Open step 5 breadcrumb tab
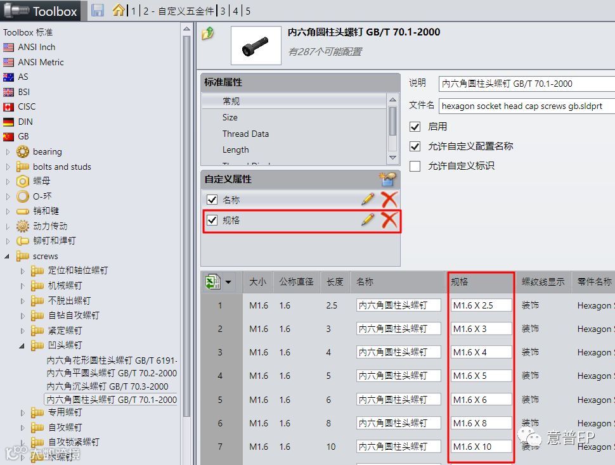The width and height of the screenshot is (615, 465). tap(248, 11)
